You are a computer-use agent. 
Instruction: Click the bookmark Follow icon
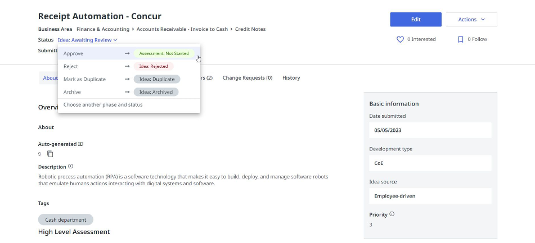pyautogui.click(x=460, y=39)
